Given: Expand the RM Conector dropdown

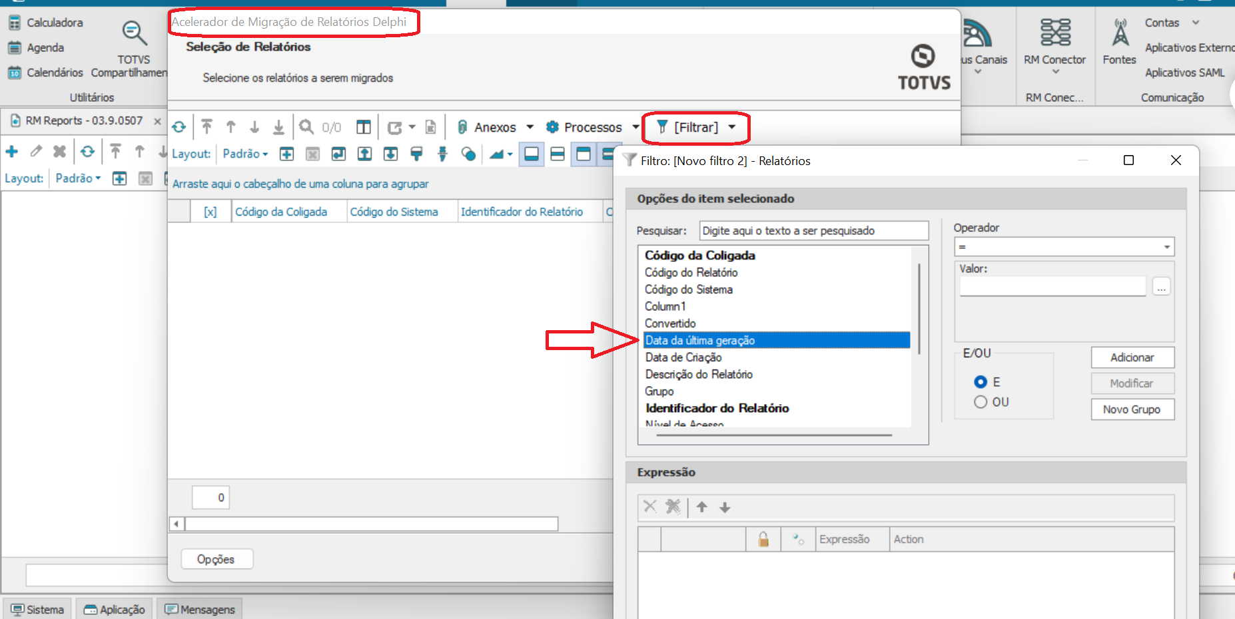Looking at the screenshot, I should coord(1055,72).
